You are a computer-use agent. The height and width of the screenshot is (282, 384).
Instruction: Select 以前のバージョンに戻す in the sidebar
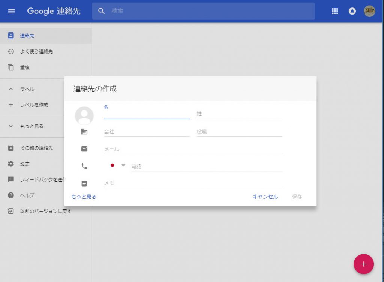[x=46, y=211]
